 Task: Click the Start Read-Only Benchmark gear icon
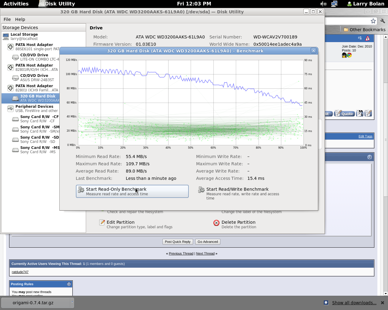(x=81, y=190)
